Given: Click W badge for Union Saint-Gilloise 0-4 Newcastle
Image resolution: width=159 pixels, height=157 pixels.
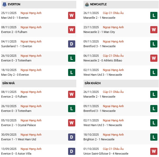Looking at the screenshot, I should click(x=154, y=151).
